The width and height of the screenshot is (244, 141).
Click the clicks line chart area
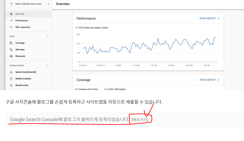pyautogui.click(x=149, y=48)
